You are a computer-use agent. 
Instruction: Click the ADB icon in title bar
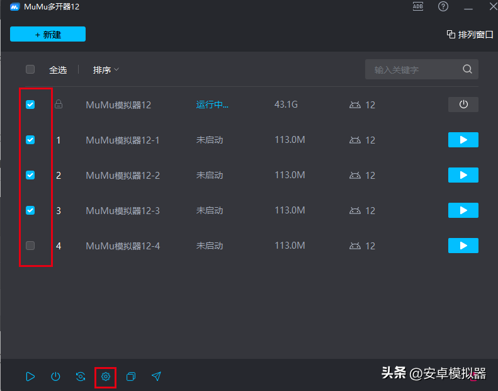click(417, 6)
